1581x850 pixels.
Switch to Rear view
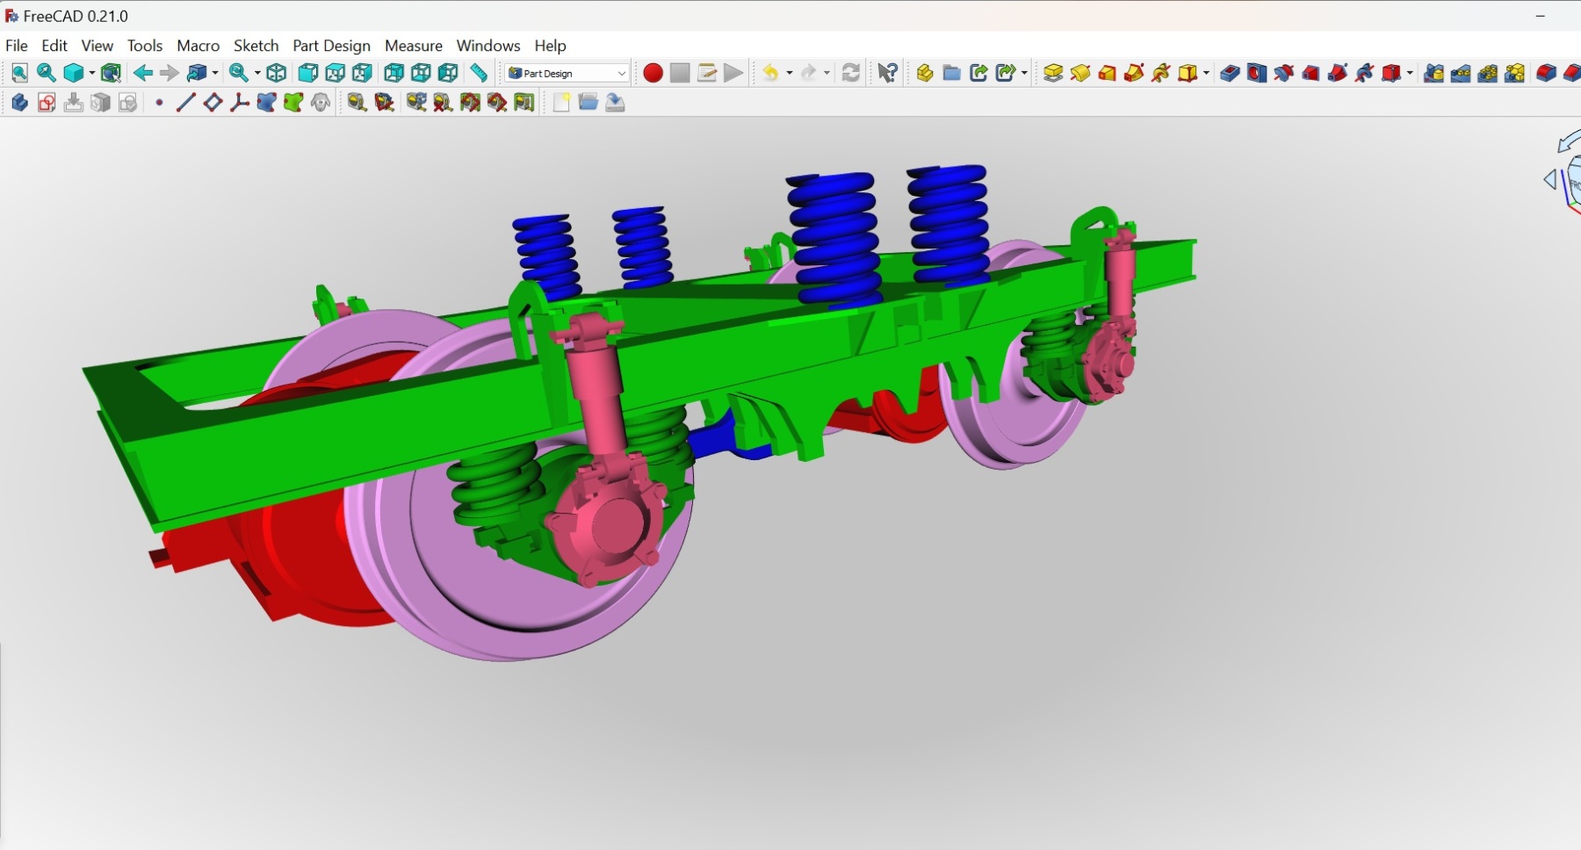393,73
